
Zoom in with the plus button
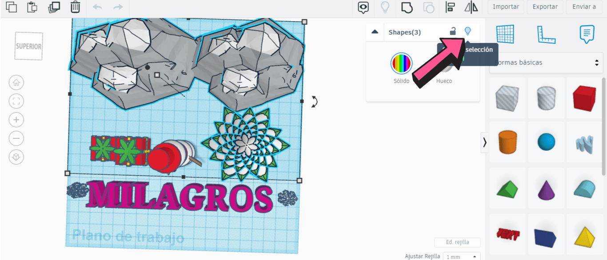coord(16,120)
